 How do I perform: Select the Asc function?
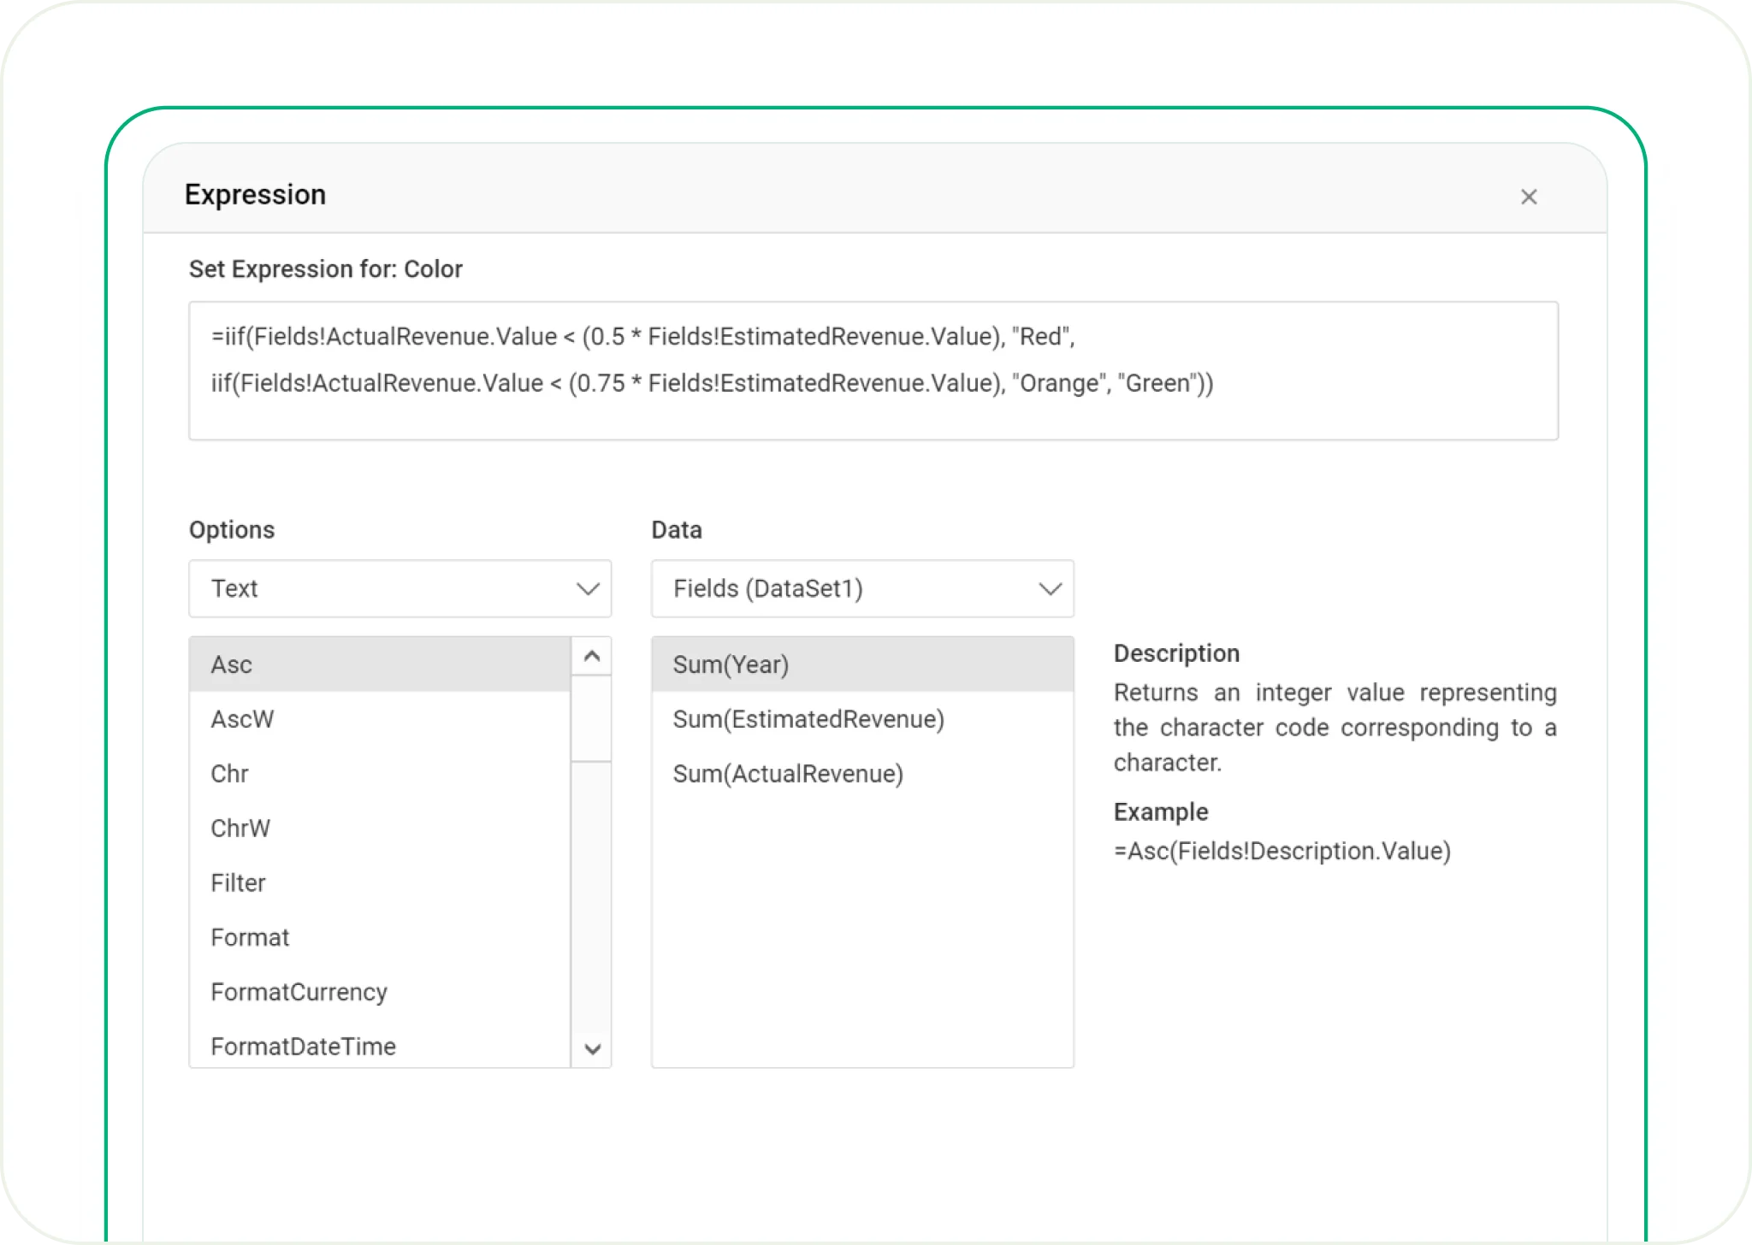[232, 664]
